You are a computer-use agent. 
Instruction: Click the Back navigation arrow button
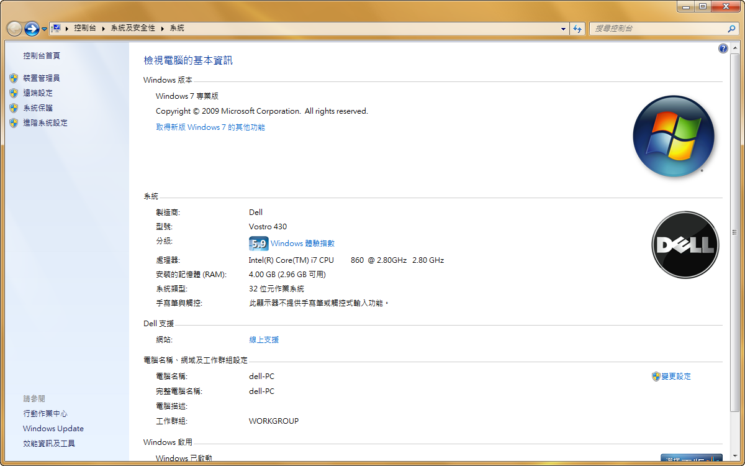click(x=14, y=29)
